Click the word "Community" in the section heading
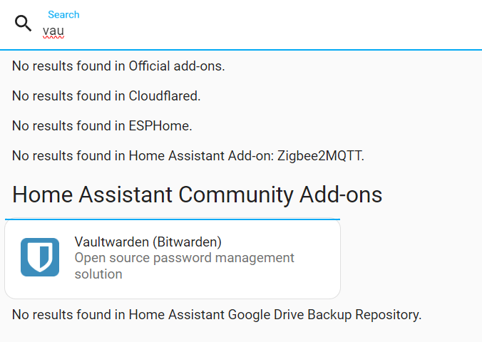This screenshot has width=482, height=342. 236,195
